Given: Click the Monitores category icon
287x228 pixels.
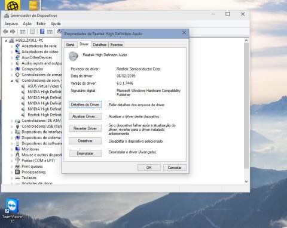Looking at the screenshot, I should [17, 149].
